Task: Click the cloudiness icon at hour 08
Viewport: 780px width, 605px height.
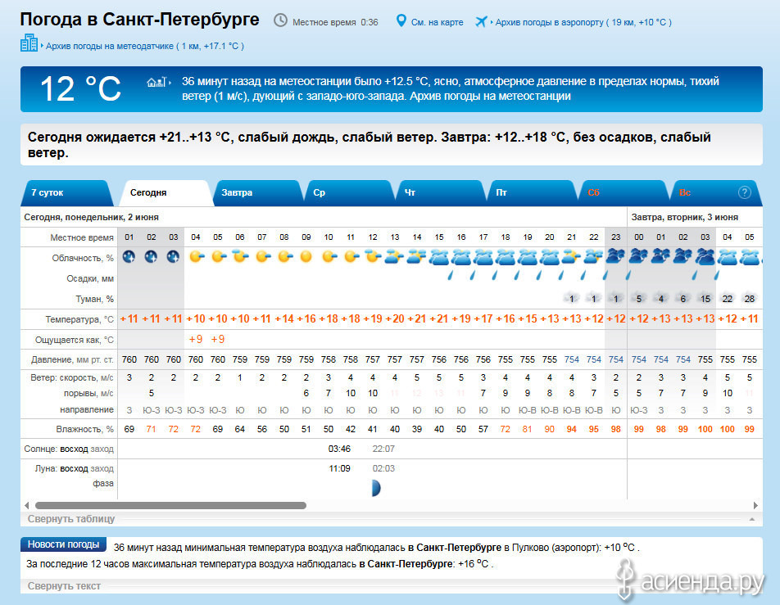Action: (x=285, y=256)
